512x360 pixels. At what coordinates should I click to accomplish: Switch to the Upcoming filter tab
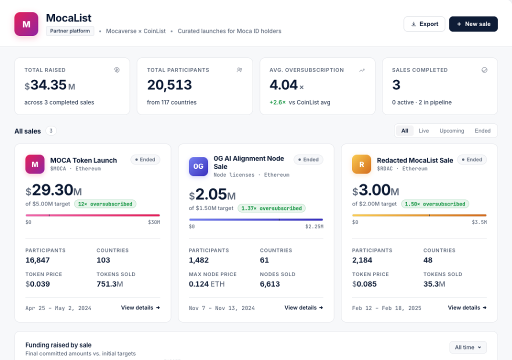pos(451,130)
